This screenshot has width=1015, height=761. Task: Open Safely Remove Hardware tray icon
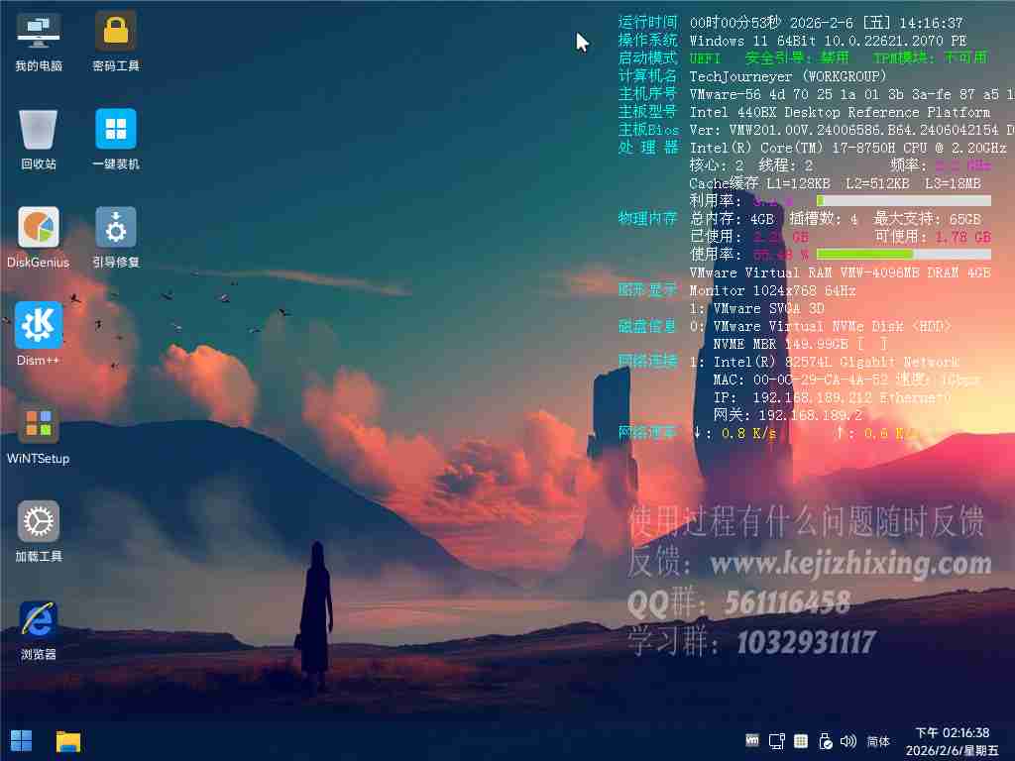point(825,740)
